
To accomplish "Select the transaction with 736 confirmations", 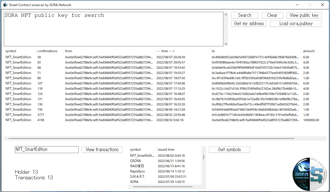I will (165, 110).
